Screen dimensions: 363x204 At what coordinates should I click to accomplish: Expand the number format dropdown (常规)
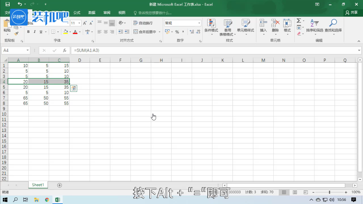tap(199, 23)
